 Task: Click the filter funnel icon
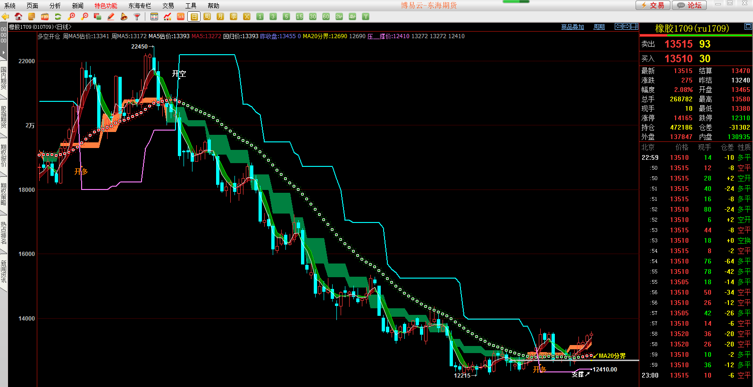(137, 16)
